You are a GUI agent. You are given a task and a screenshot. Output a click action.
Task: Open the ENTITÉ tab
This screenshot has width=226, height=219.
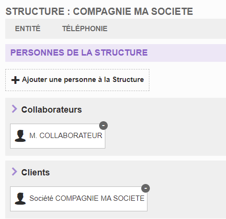[x=28, y=29]
